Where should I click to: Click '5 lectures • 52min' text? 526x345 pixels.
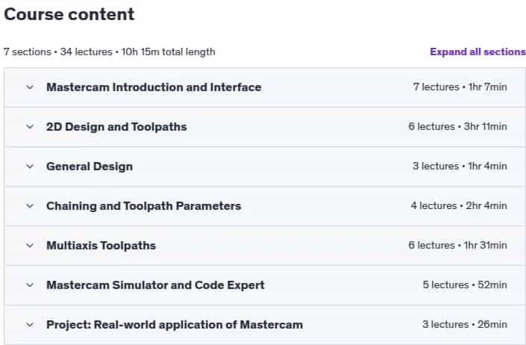tap(465, 285)
